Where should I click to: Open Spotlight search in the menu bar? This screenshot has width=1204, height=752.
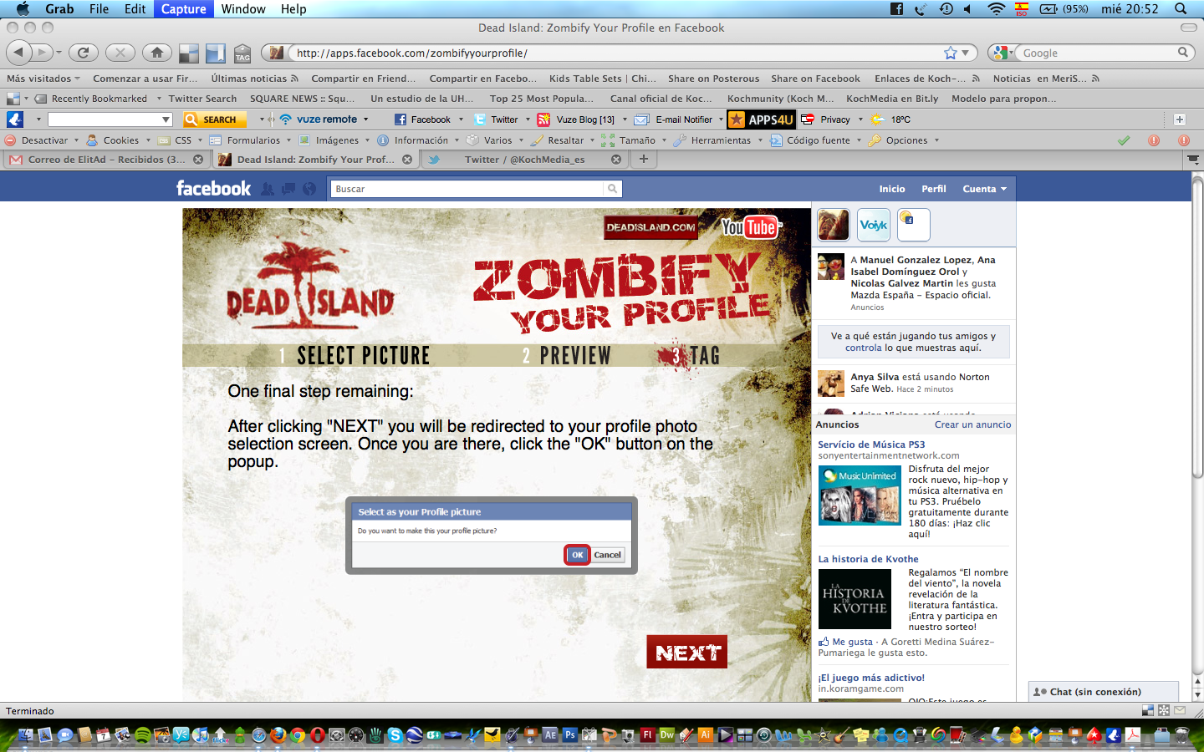coord(1181,9)
